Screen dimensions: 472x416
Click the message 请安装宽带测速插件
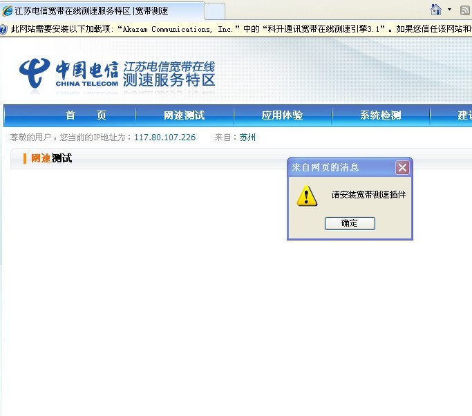pyautogui.click(x=368, y=195)
